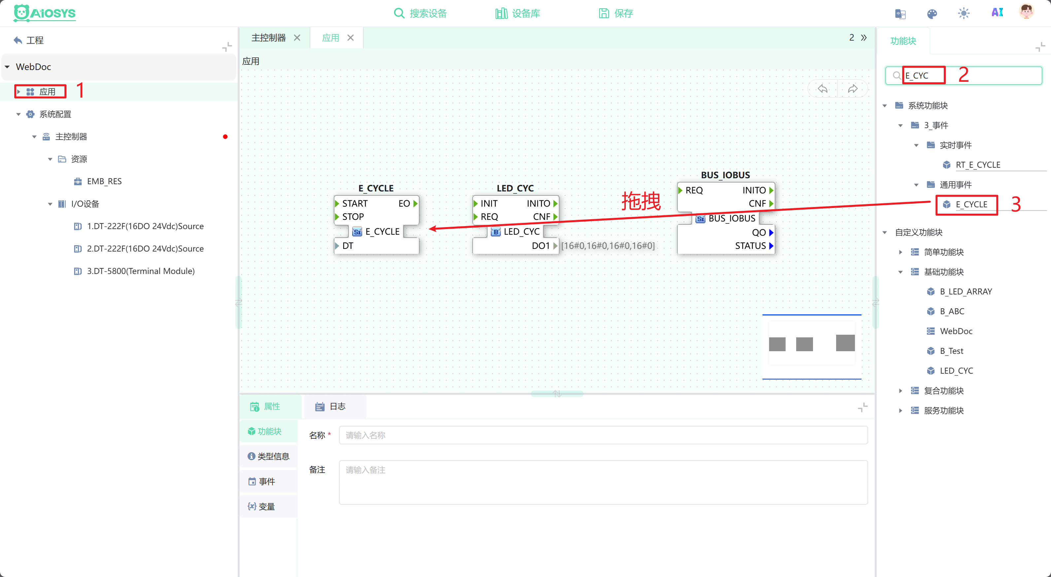This screenshot has height=577, width=1051.
Task: Expand the 服务功能块 category
Action: [x=900, y=411]
